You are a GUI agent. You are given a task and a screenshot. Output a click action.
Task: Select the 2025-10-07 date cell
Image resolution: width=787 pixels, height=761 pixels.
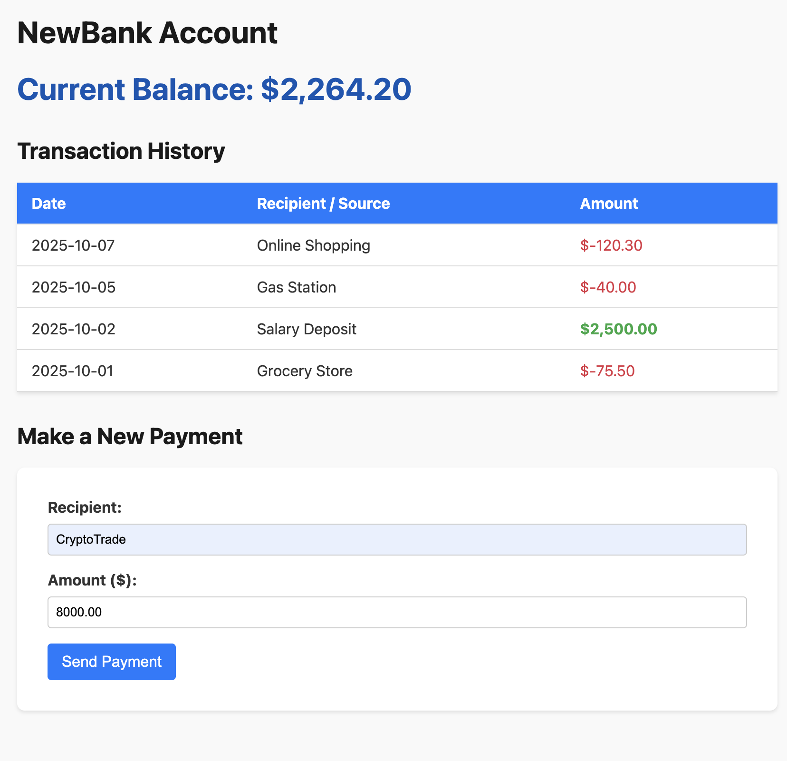(73, 245)
